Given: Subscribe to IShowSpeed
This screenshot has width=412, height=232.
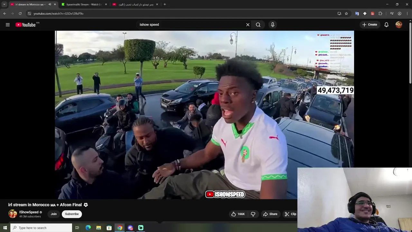Looking at the screenshot, I should (72, 214).
